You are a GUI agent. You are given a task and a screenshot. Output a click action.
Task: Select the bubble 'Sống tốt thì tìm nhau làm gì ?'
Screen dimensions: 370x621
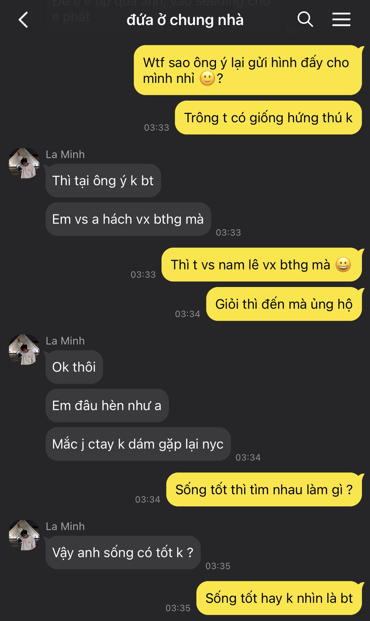tap(264, 489)
